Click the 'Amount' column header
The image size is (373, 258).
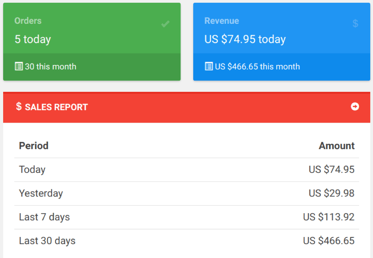coord(336,146)
